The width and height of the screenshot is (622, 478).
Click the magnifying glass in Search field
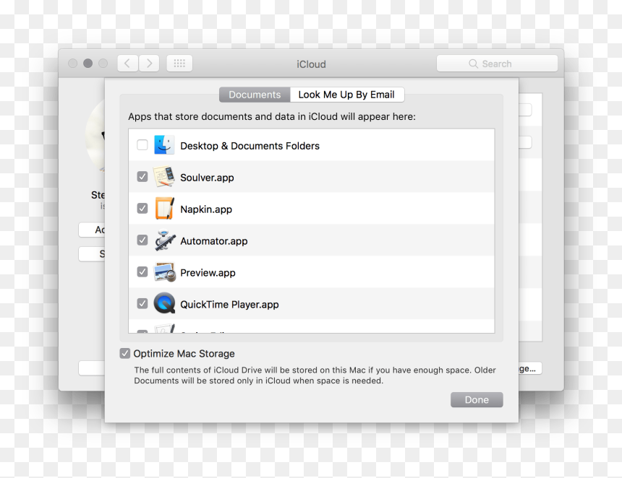tap(473, 64)
